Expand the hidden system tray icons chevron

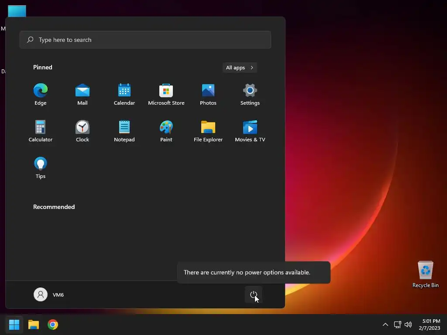(x=385, y=325)
